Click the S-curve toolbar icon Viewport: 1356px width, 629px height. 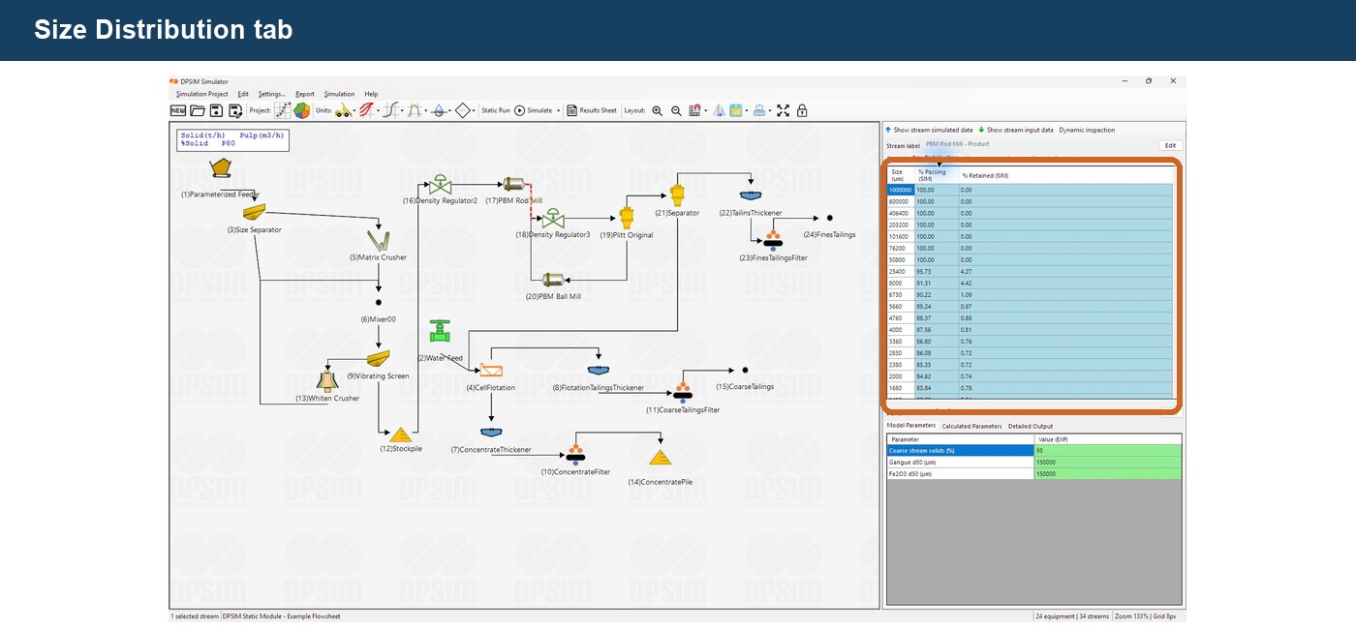point(392,110)
